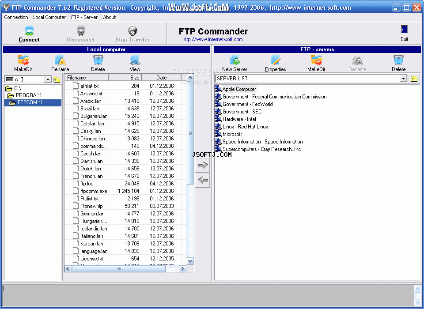Select German.lan file
The height and width of the screenshot is (309, 424).
(x=92, y=214)
